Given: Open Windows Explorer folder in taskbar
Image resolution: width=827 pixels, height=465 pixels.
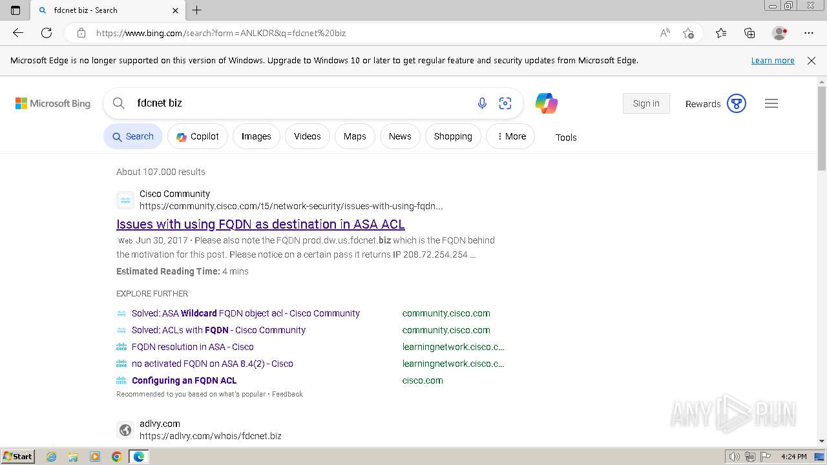Looking at the screenshot, I should (x=73, y=457).
